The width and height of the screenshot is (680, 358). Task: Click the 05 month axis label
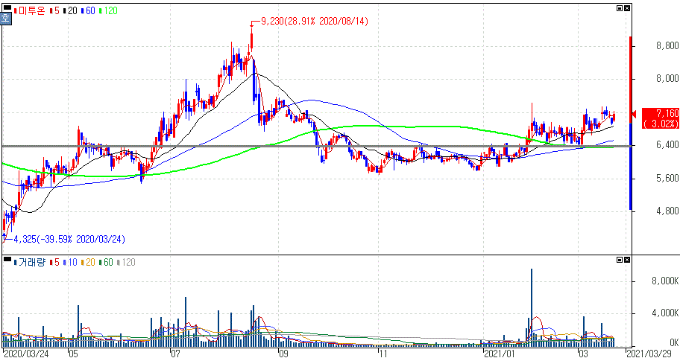tap(74, 354)
